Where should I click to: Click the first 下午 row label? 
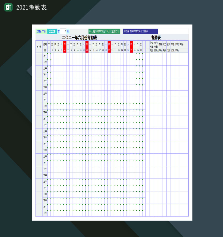[44, 62]
